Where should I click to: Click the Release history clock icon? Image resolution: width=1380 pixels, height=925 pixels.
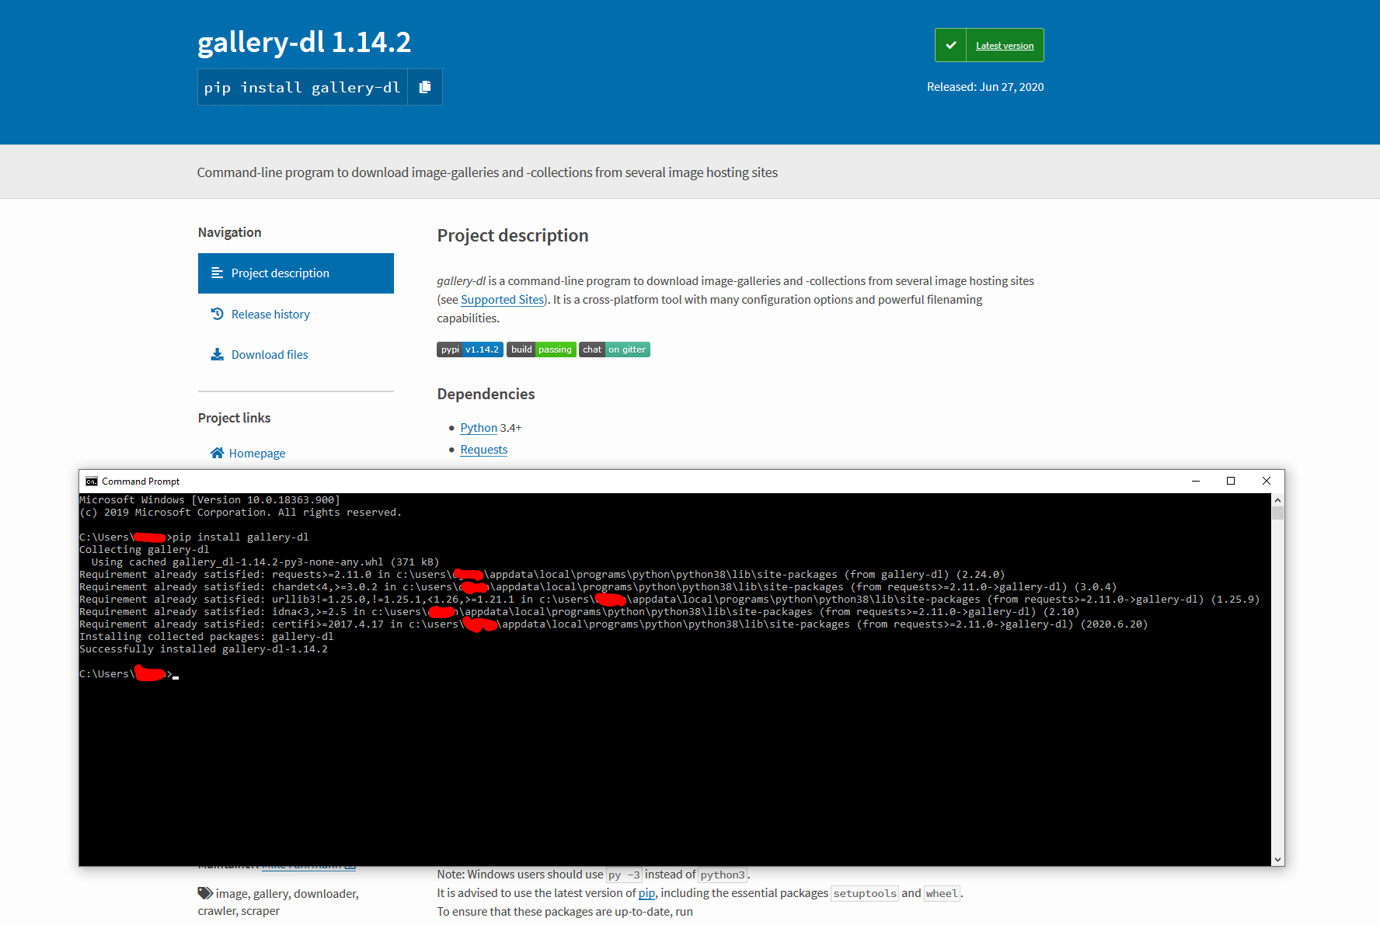[217, 314]
